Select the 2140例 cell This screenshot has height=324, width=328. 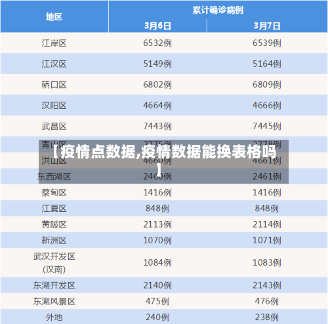click(x=157, y=285)
